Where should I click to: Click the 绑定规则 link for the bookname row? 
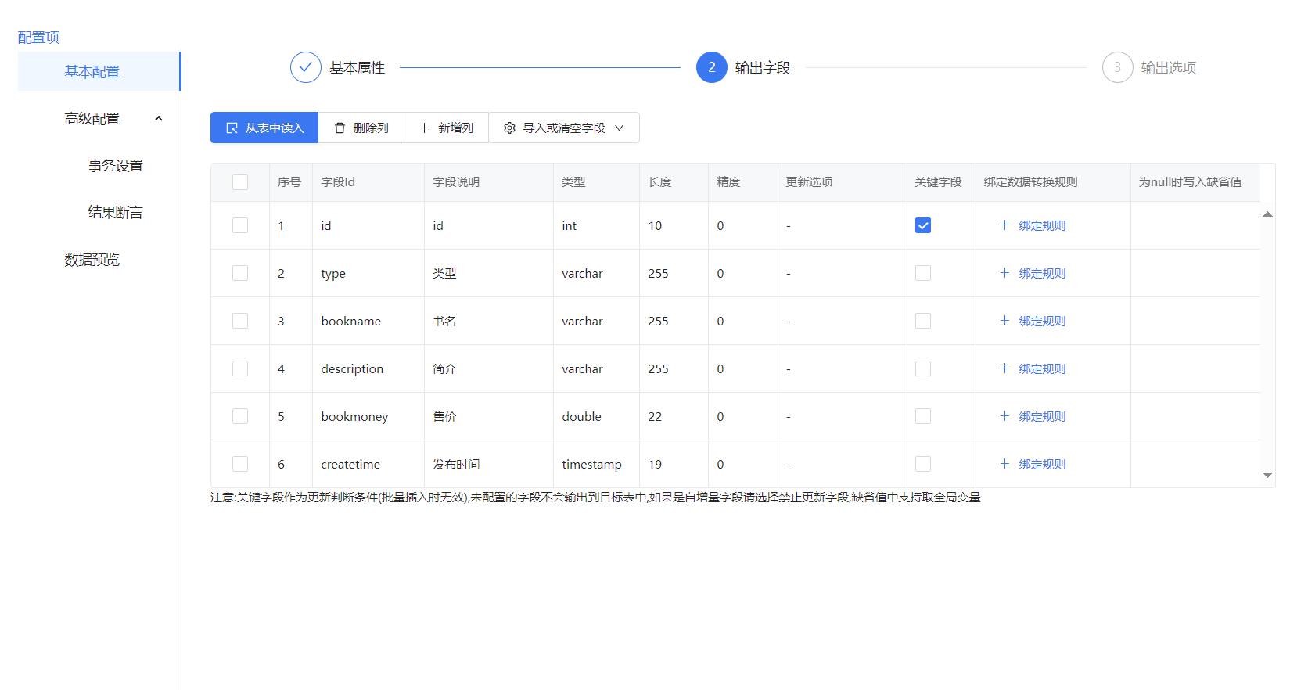(1042, 321)
